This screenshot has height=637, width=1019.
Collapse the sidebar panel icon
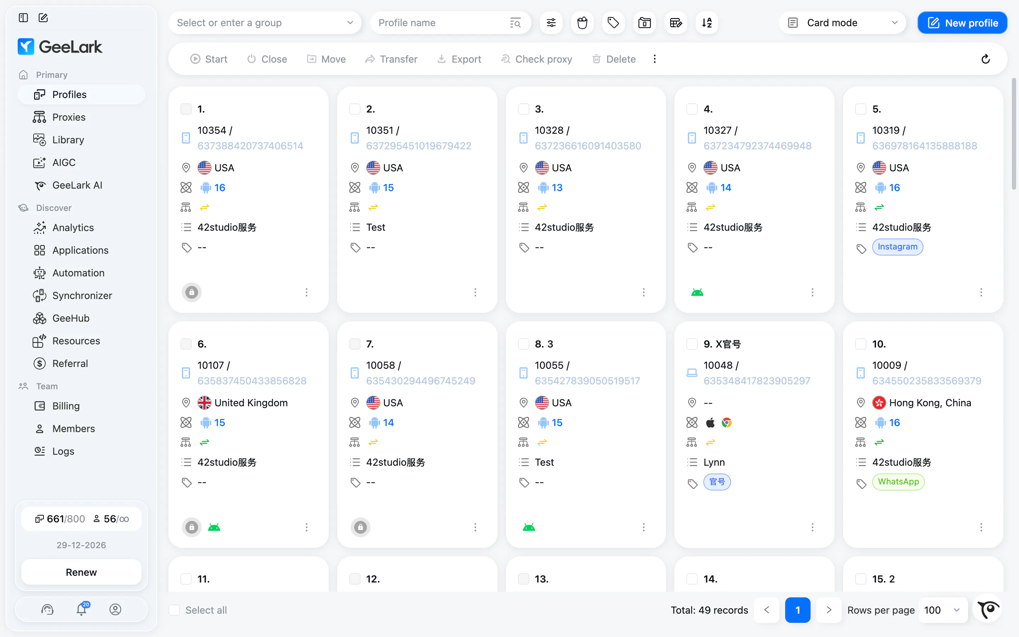tap(23, 18)
